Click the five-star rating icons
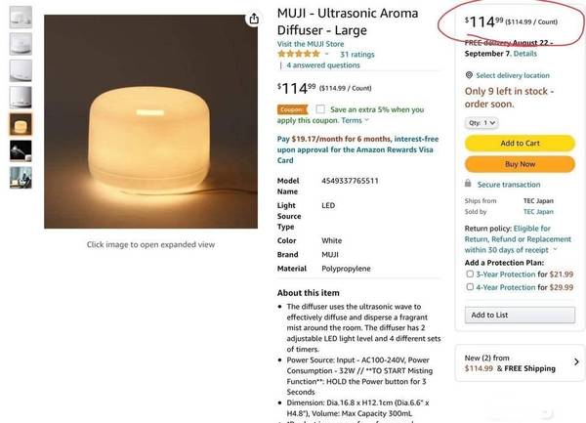586x423 pixels. pyautogui.click(x=302, y=55)
